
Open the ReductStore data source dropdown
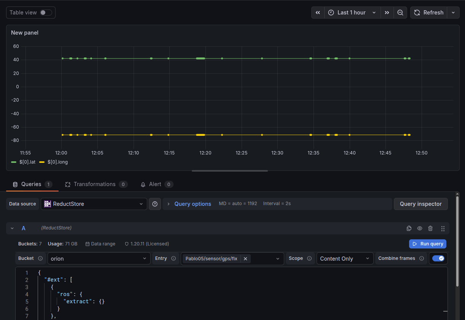94,204
